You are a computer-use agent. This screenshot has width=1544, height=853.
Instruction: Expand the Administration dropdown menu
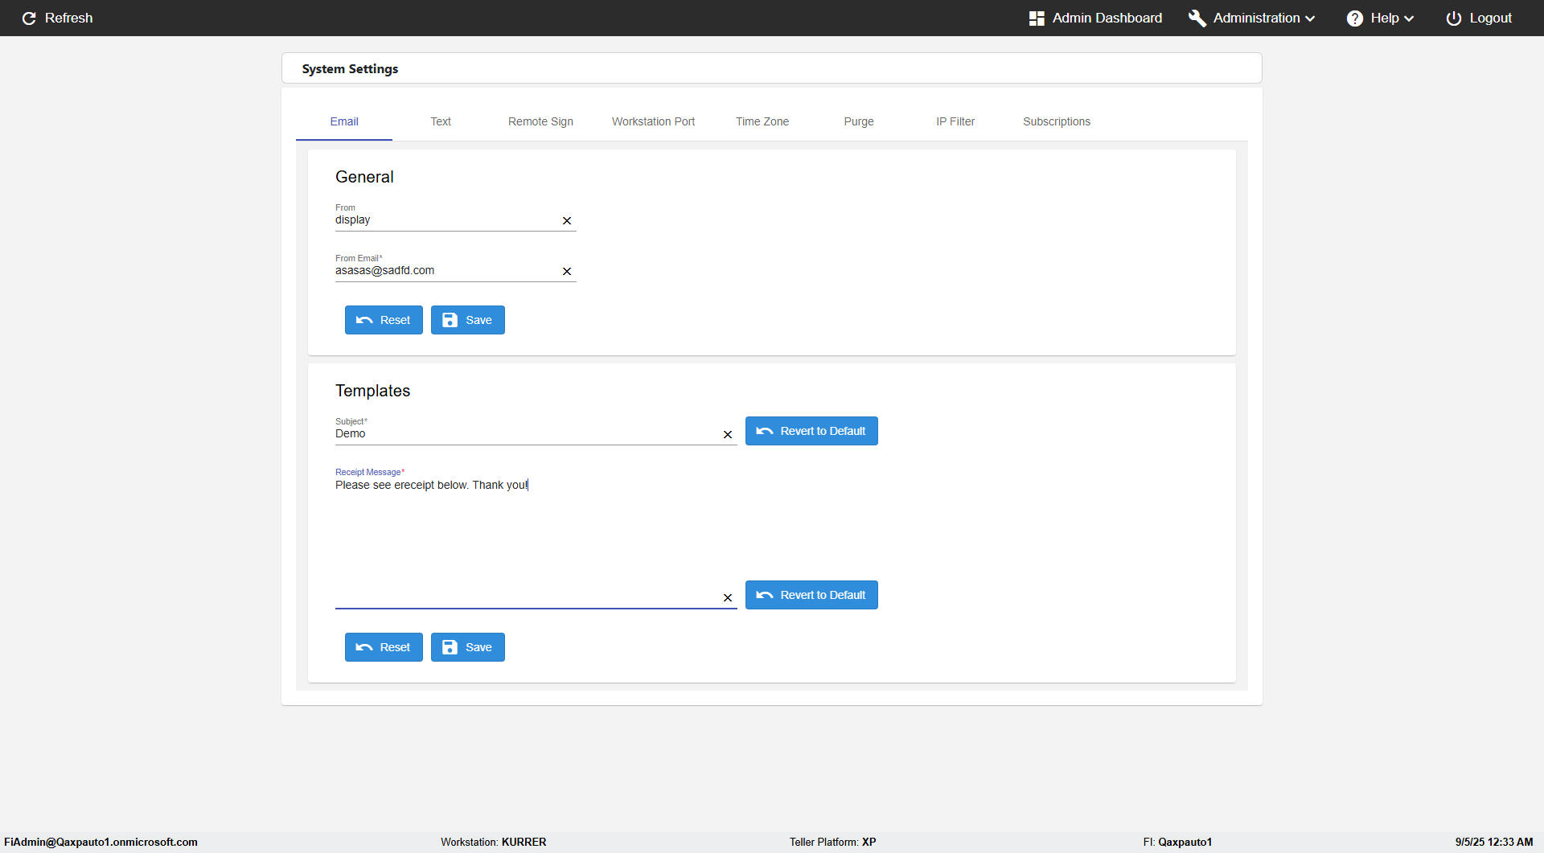pos(1252,18)
